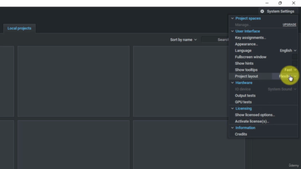Select Show licensed options
Viewport: 301px width, 169px height.
click(x=255, y=115)
